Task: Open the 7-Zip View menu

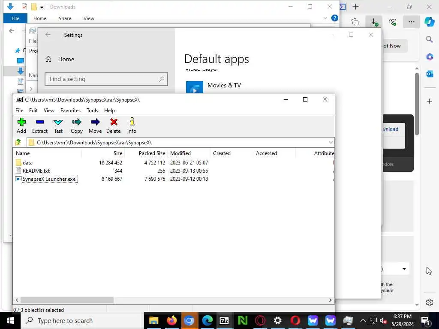Action: point(49,111)
